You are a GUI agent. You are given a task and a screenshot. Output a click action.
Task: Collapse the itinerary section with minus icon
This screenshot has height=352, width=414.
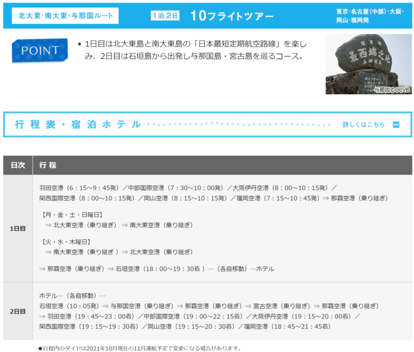[x=396, y=124]
